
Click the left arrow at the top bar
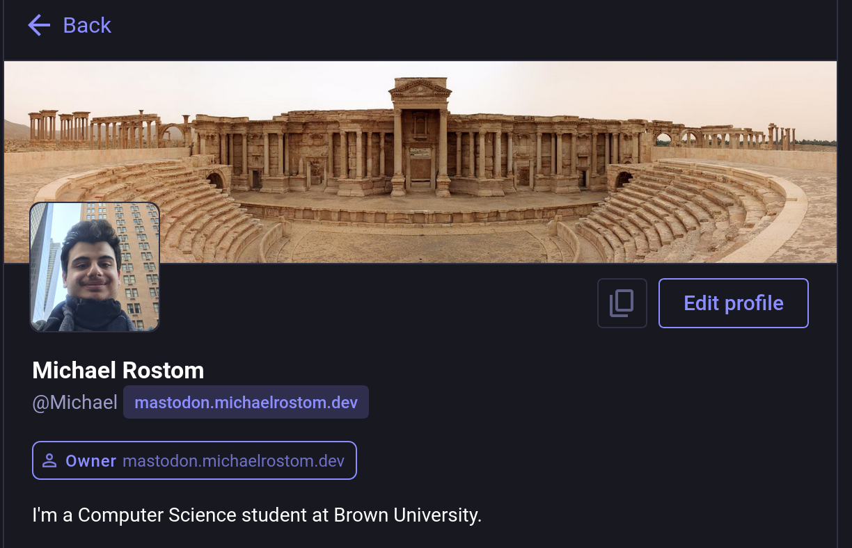(x=39, y=25)
